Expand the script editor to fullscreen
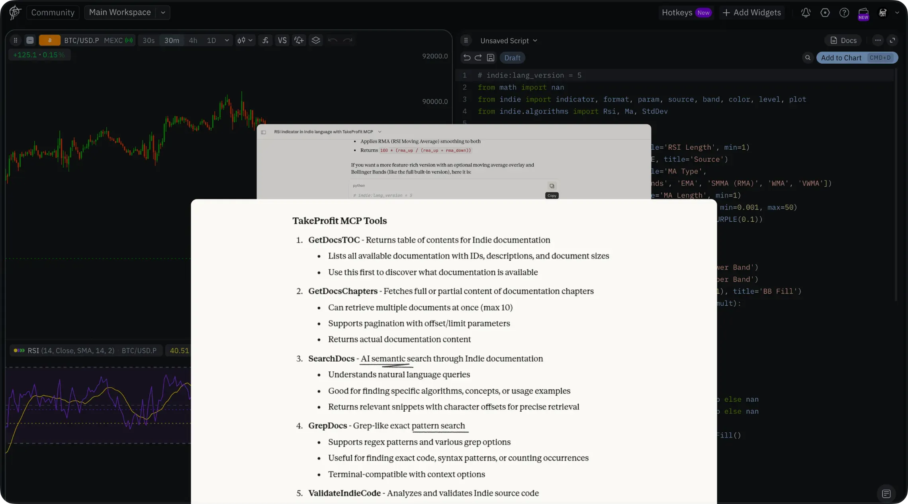The image size is (908, 504). [892, 40]
